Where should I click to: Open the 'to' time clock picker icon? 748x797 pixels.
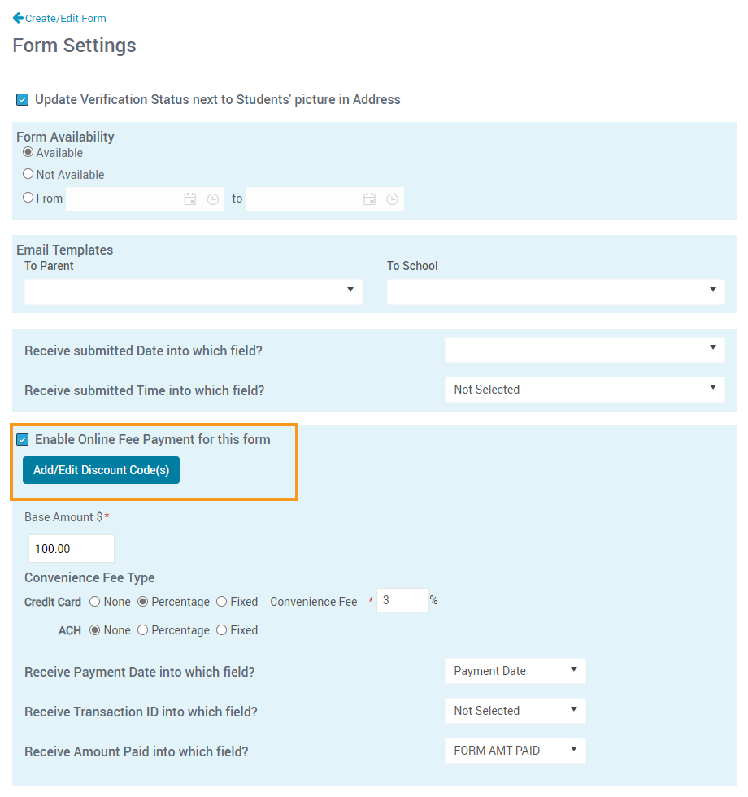[x=392, y=199]
